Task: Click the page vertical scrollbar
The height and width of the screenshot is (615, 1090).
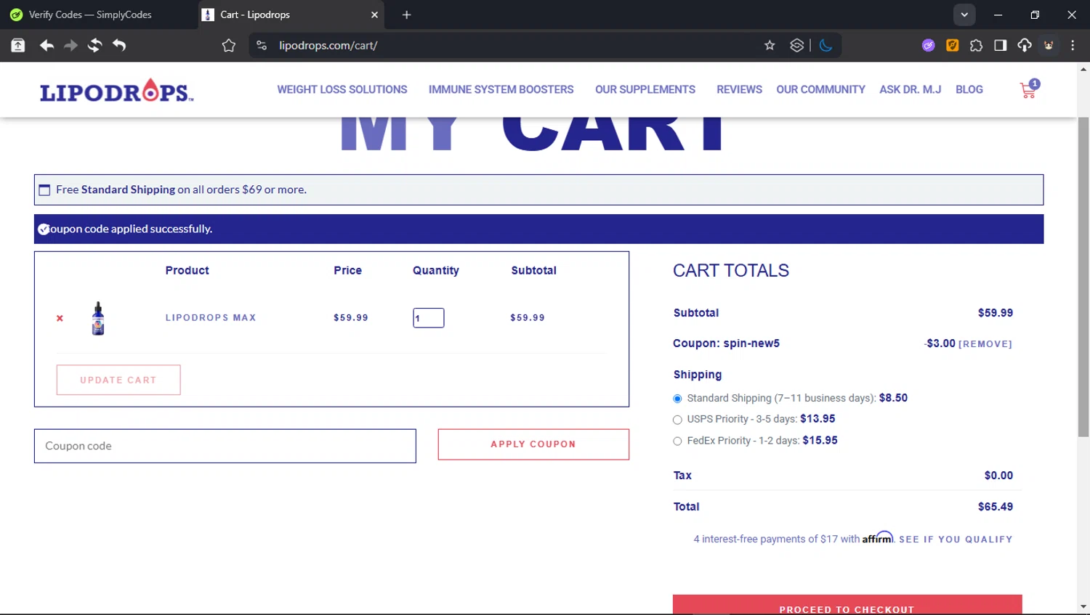Action: coord(1083,276)
